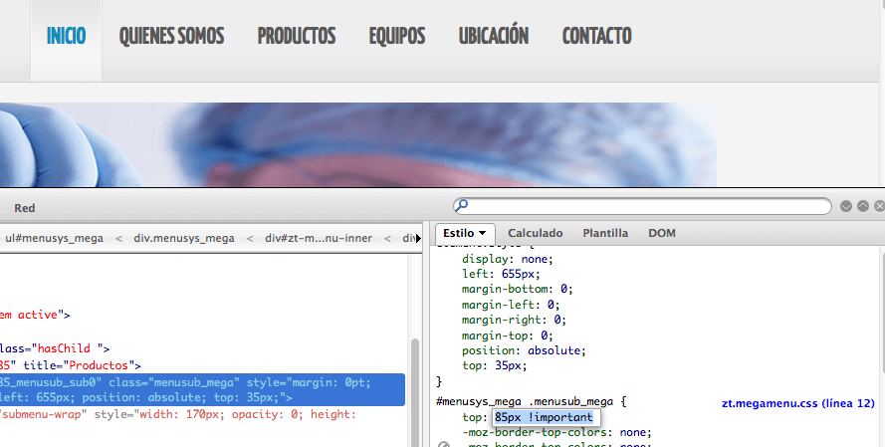
Task: Open Firebug in a new window (up-arrow icon)
Action: click(862, 206)
